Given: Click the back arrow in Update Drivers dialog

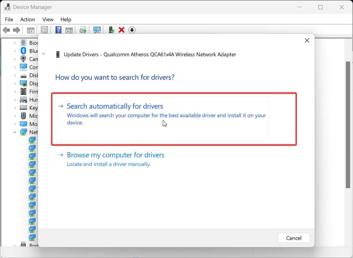Looking at the screenshot, I should pyautogui.click(x=44, y=54).
